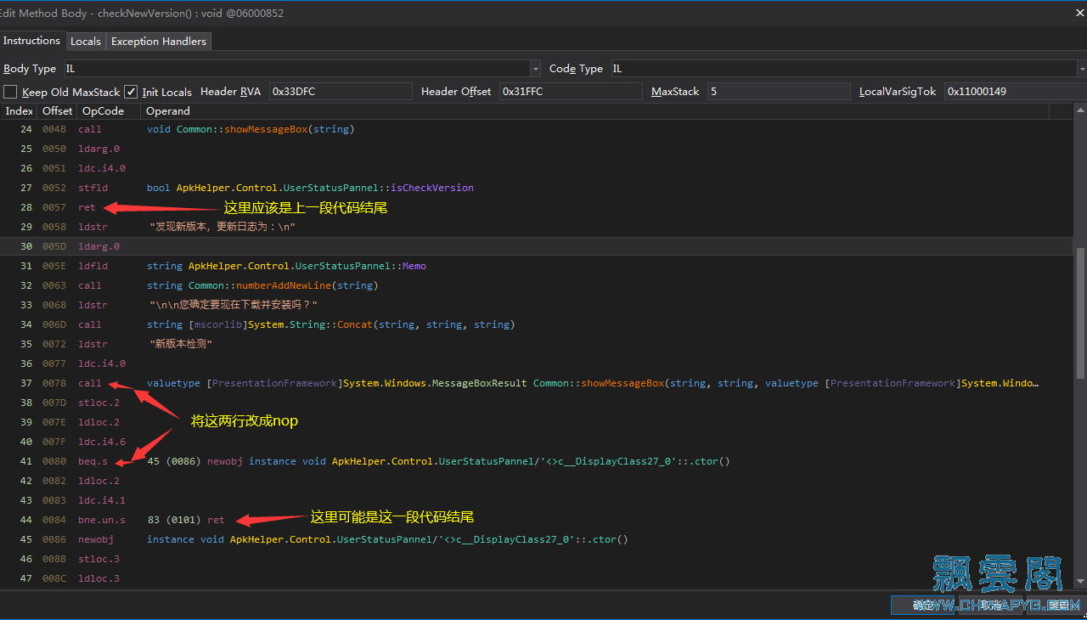Click the DisplayClass27_0 .ctor operand at index 45

(x=387, y=539)
